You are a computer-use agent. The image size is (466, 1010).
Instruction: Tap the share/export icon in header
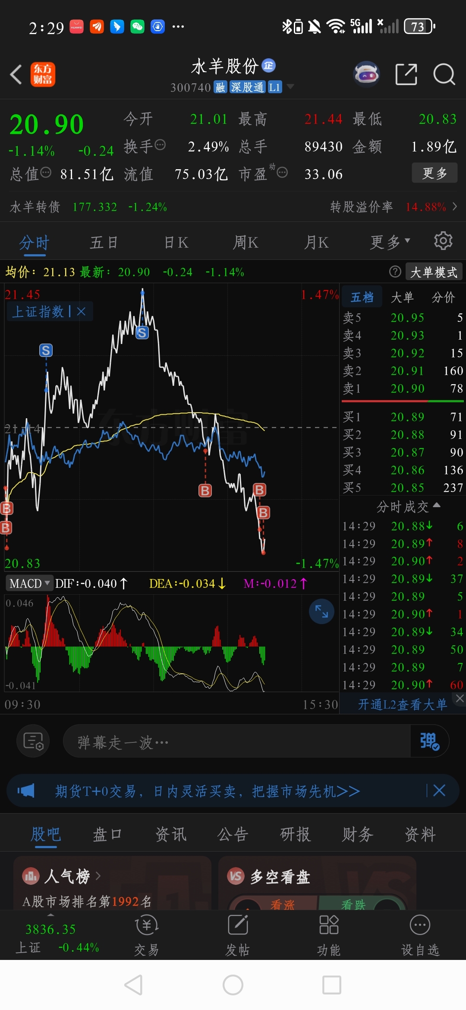click(406, 74)
